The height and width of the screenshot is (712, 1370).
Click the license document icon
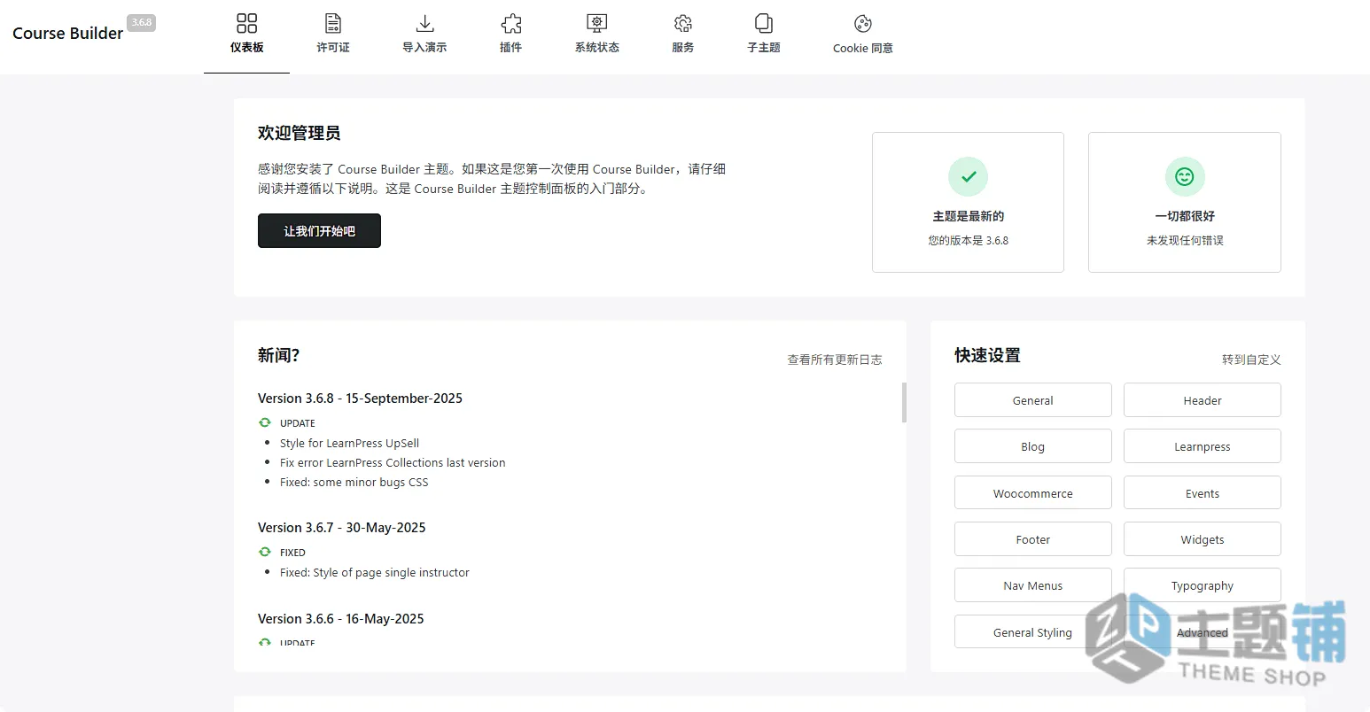point(333,23)
